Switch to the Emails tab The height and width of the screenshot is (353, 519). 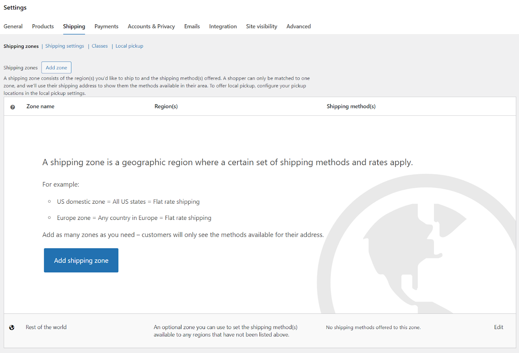(192, 26)
